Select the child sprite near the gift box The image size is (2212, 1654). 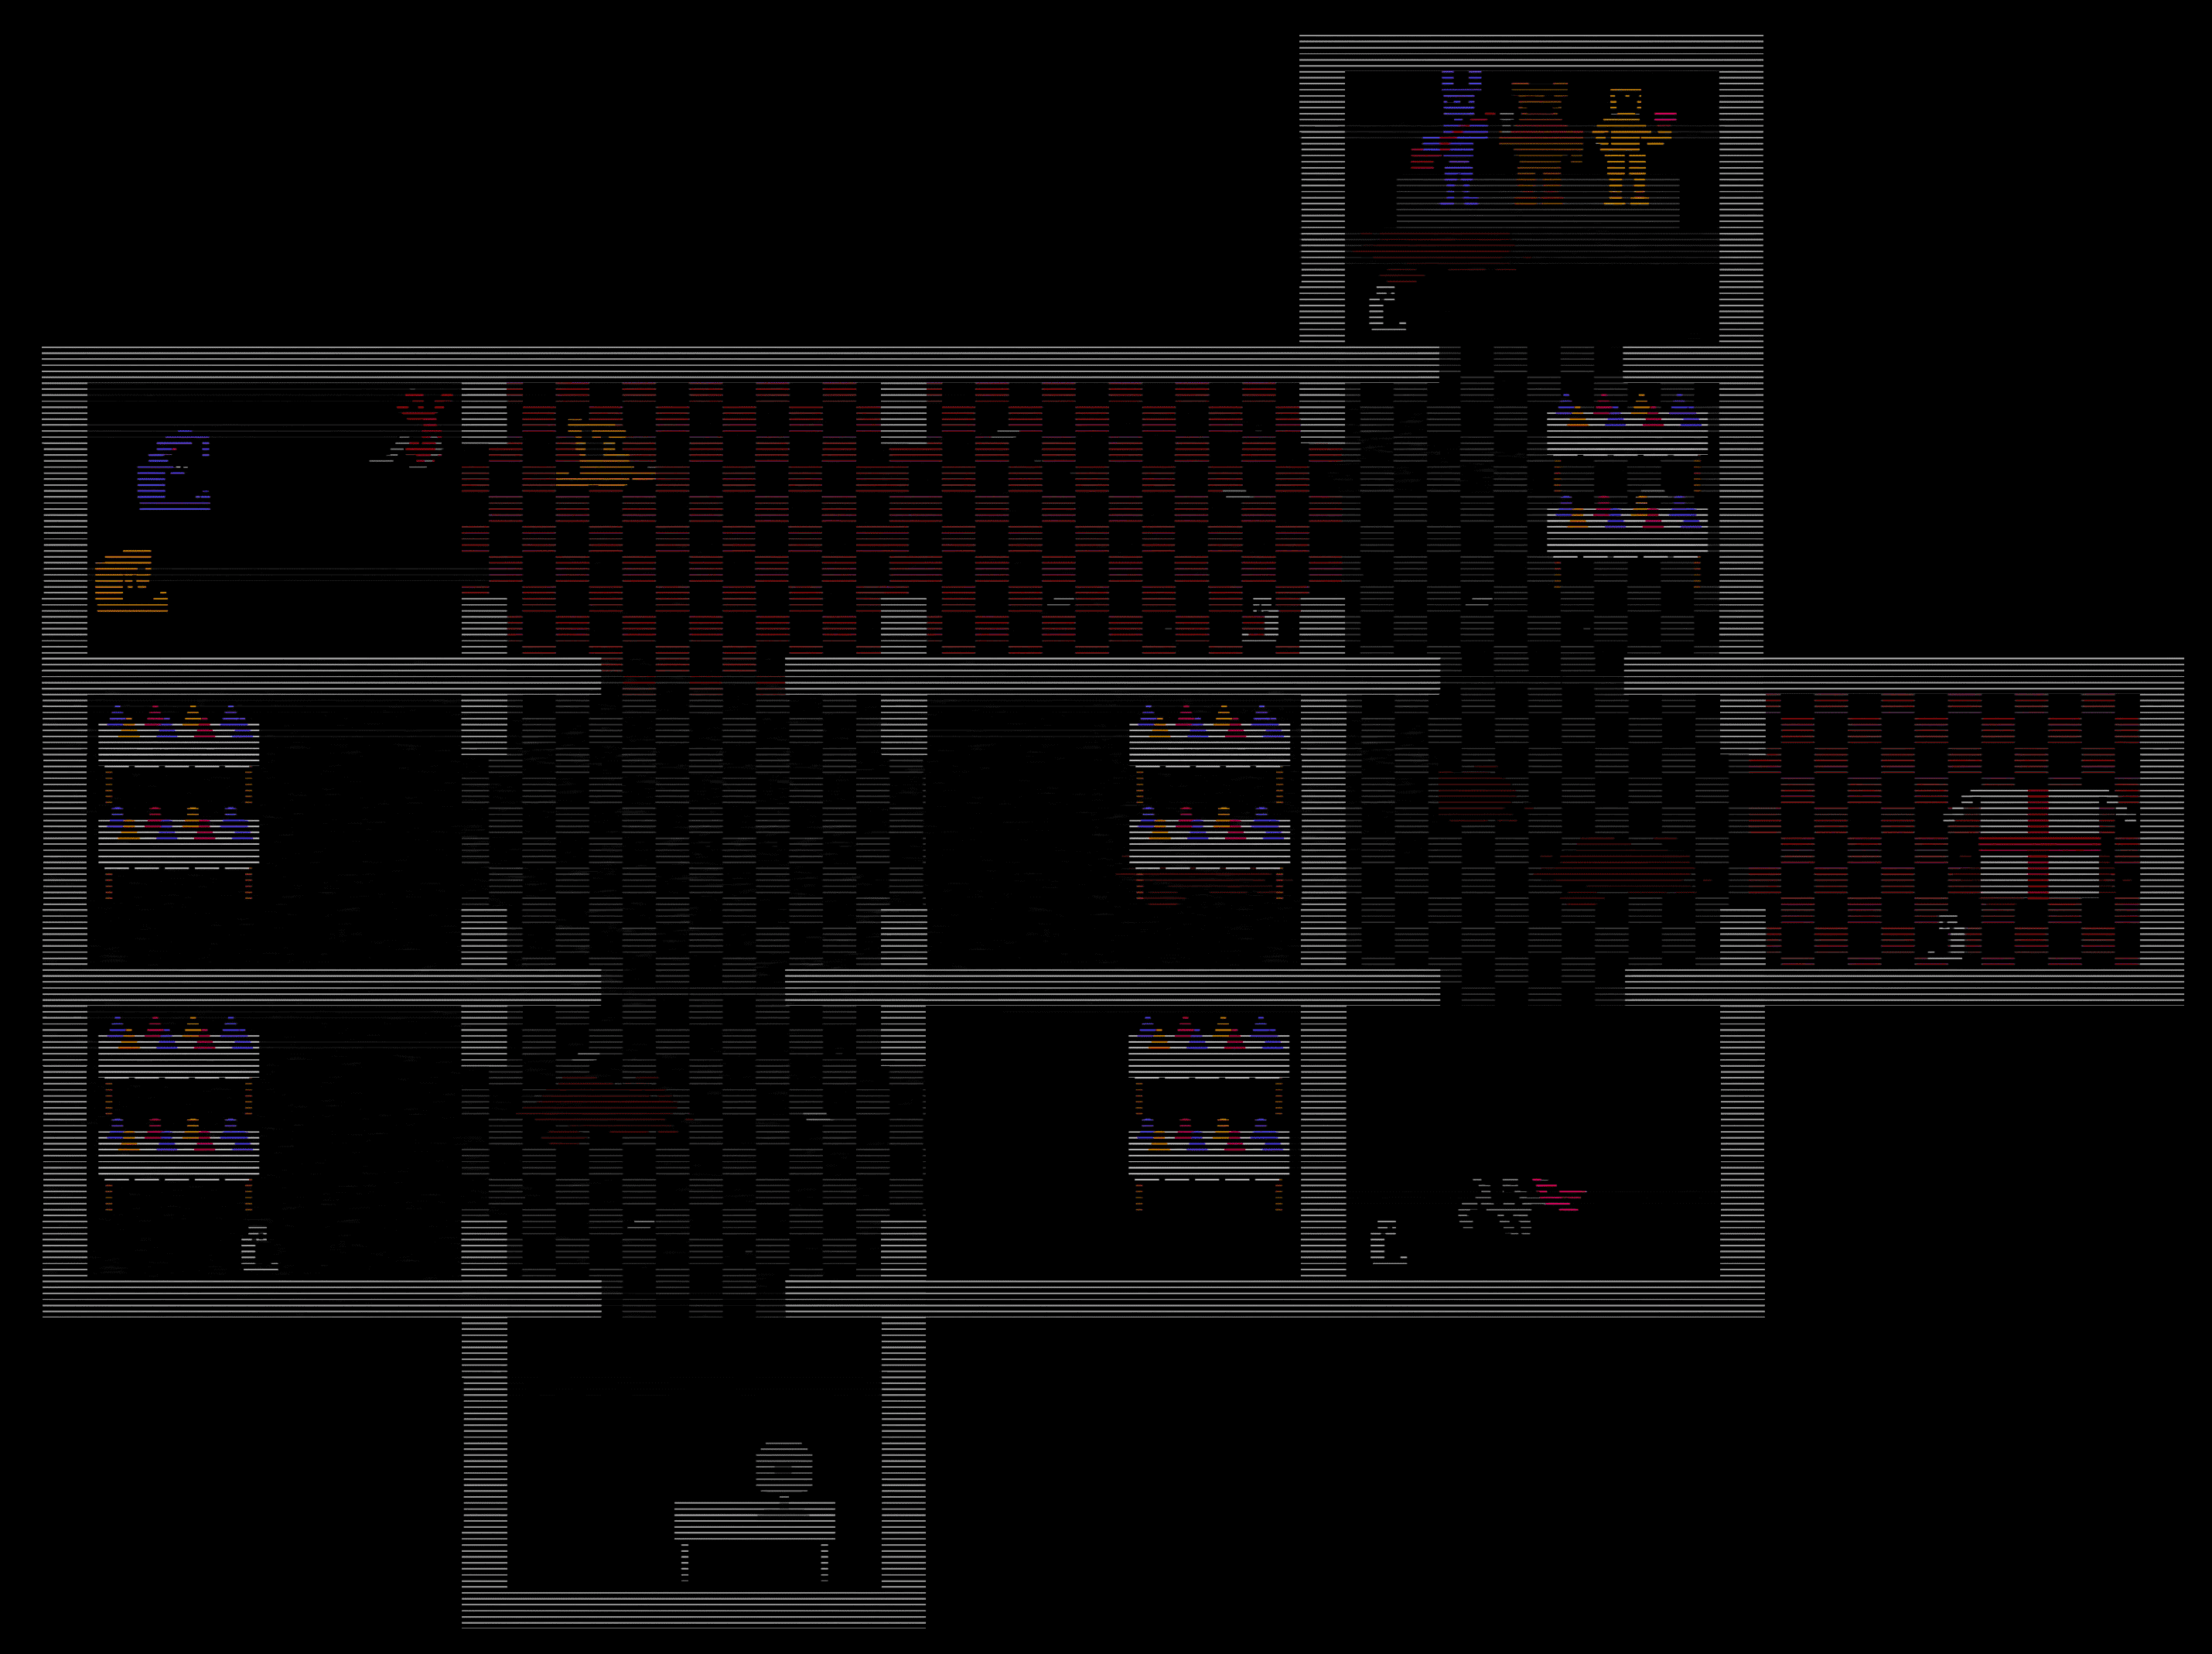1947,937
